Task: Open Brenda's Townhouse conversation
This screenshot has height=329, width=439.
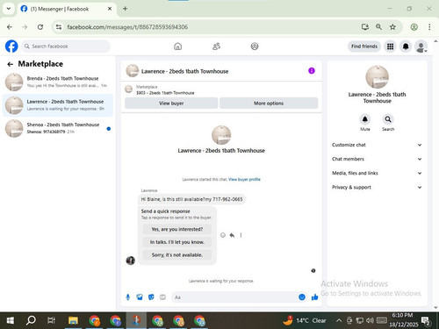Action: pyautogui.click(x=58, y=82)
